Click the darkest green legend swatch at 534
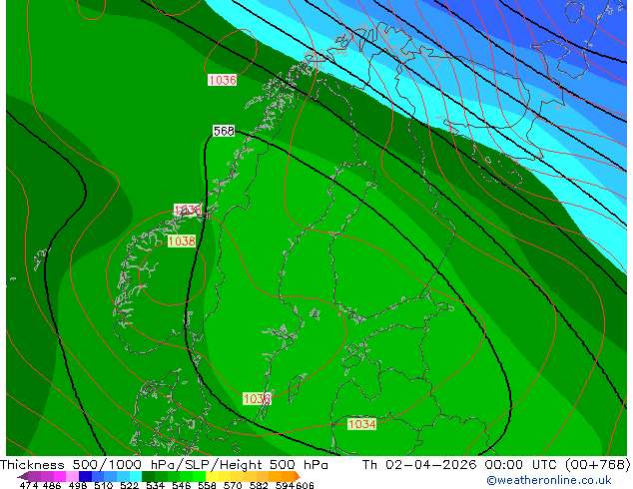 pyautogui.click(x=148, y=476)
